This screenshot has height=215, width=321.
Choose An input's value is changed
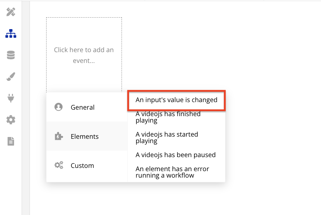click(176, 100)
